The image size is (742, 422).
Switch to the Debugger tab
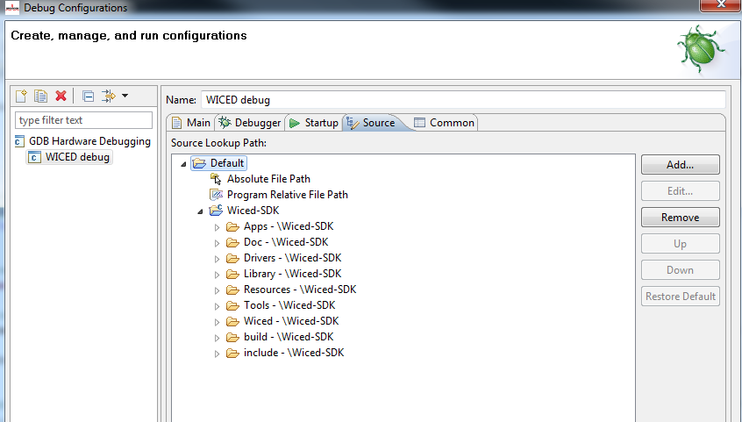tap(250, 123)
